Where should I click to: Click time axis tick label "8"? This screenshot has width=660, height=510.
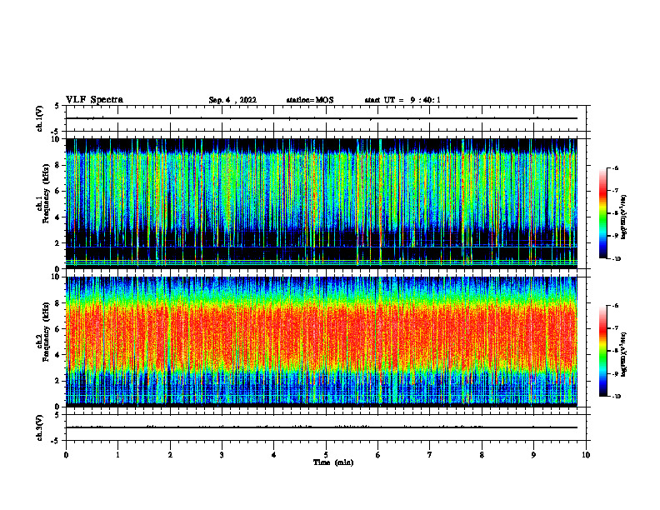coord(482,455)
